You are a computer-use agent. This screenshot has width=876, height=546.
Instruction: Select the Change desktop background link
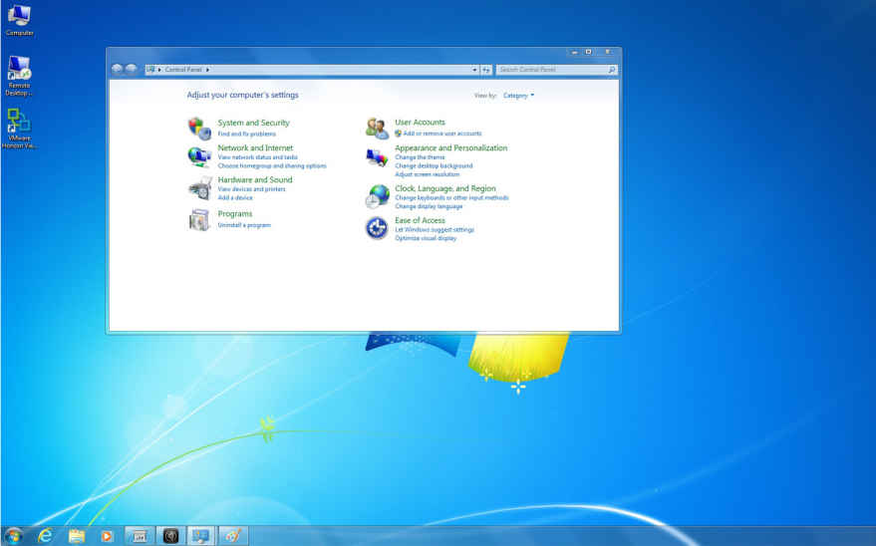pyautogui.click(x=434, y=165)
